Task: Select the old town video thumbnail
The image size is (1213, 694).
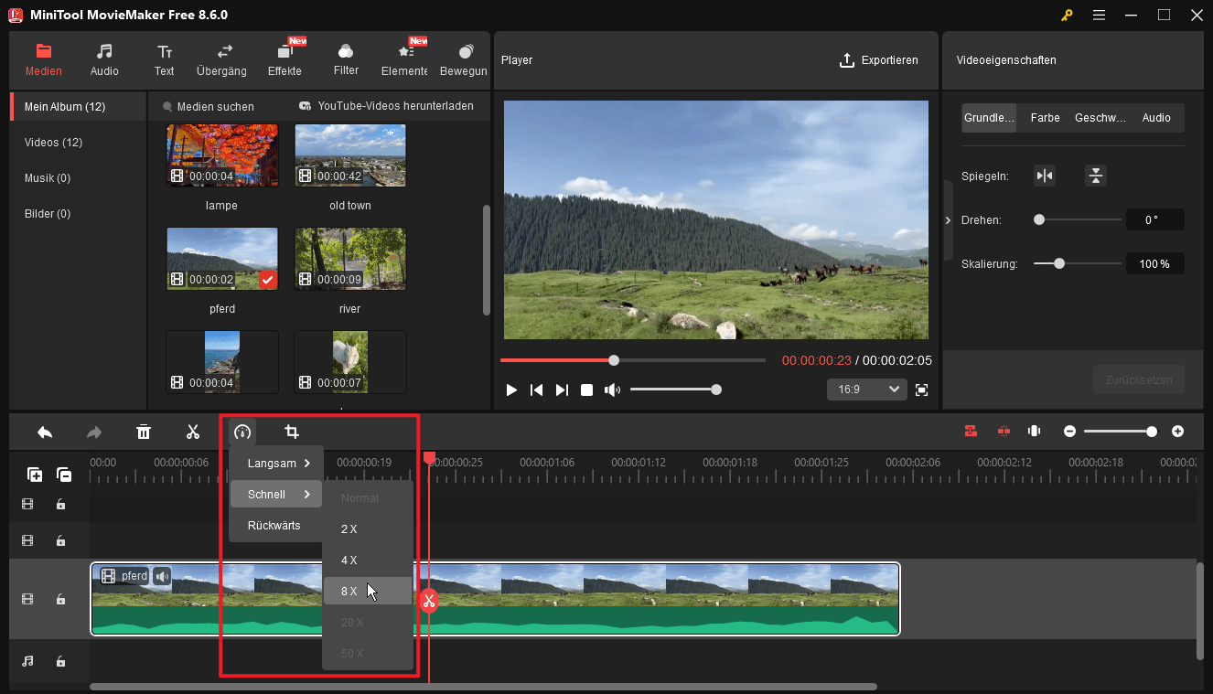Action: [x=349, y=155]
